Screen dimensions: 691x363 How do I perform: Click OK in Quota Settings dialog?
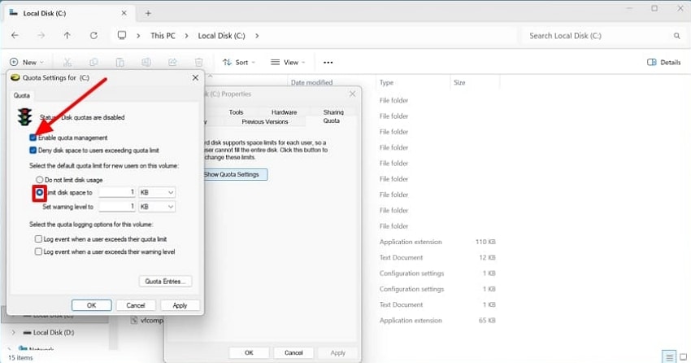point(92,305)
